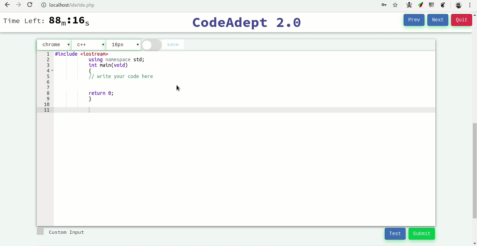477x246 pixels.
Task: Click page vertical scrollbar thumb
Action: (x=475, y=171)
